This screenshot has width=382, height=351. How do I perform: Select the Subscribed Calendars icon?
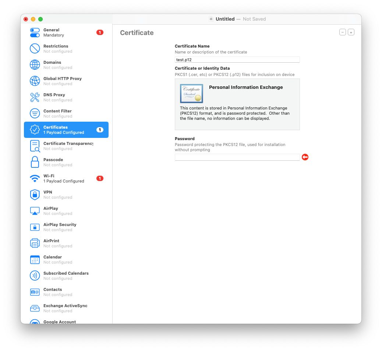tap(35, 275)
